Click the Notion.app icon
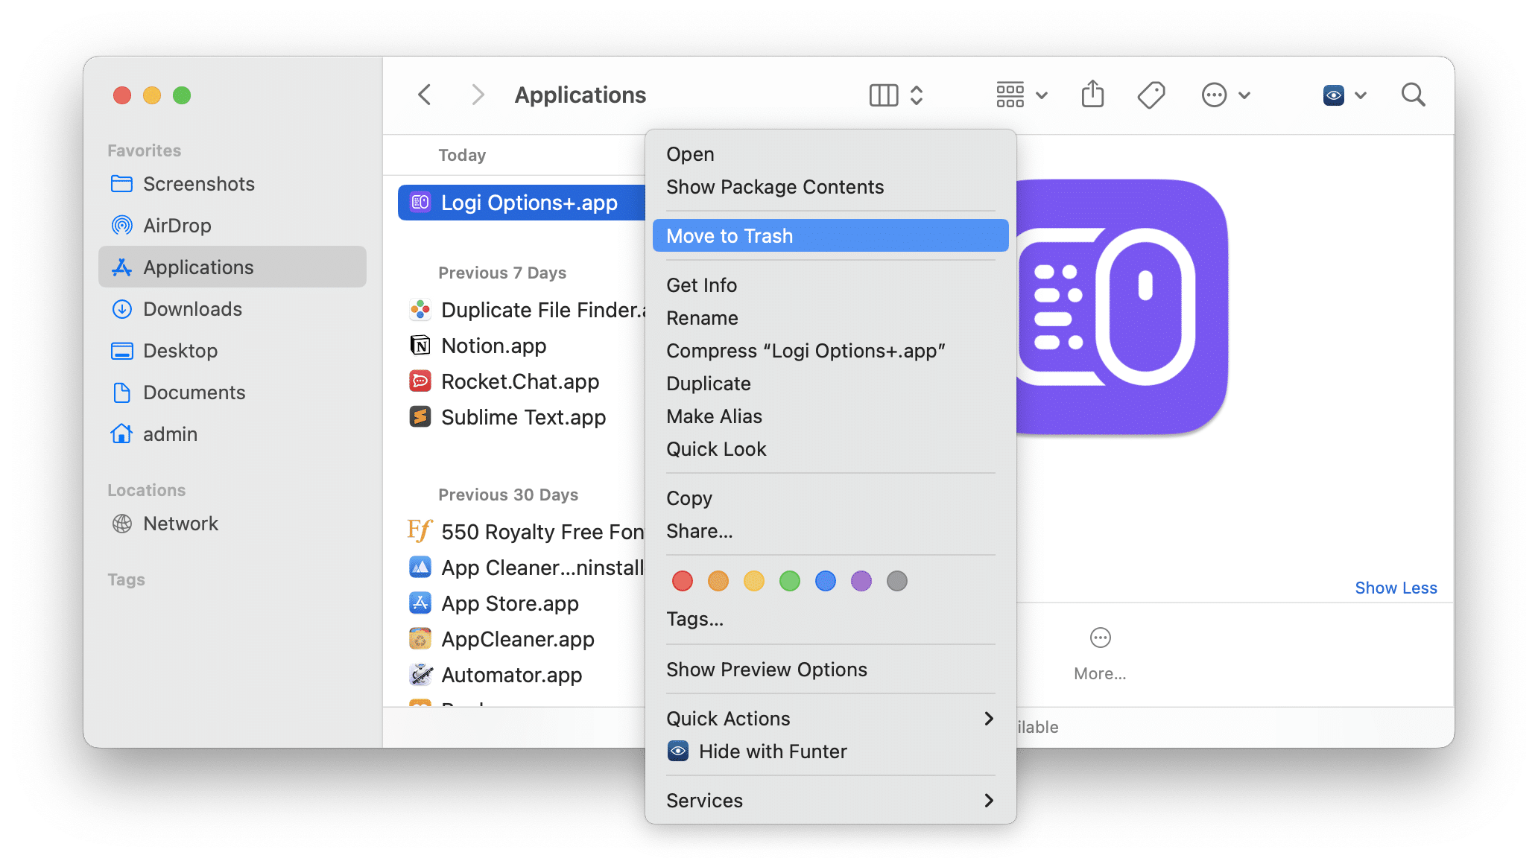Image resolution: width=1538 pixels, height=858 pixels. 420,346
